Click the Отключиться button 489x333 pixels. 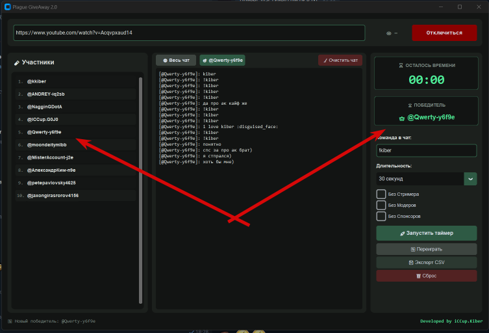[x=444, y=33]
